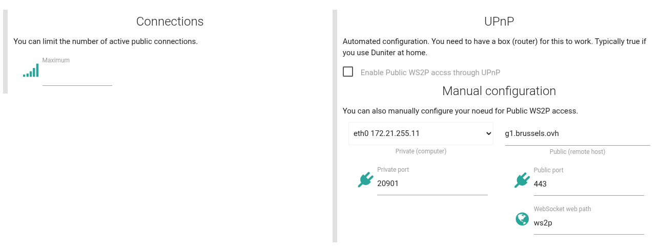
Task: Click the plug icon next to Private port
Action: 365,179
